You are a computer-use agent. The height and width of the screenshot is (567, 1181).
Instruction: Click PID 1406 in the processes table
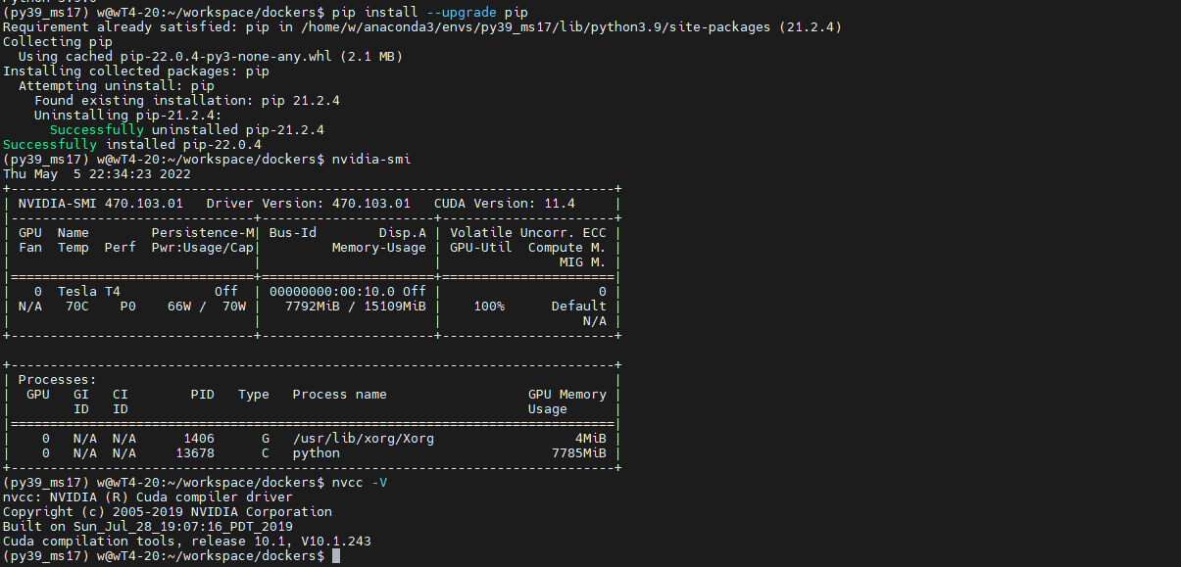pyautogui.click(x=198, y=439)
